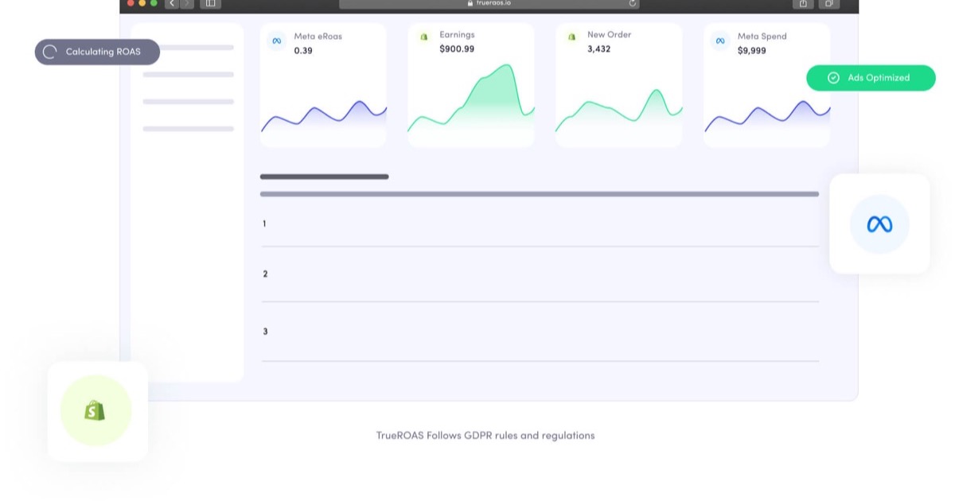Screen dimensions: 955x501
Task: Focus the trueroas.io address bar
Action: tap(489, 3)
